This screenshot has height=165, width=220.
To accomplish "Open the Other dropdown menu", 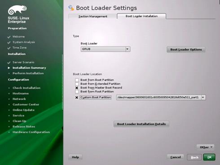I will coord(206,147).
